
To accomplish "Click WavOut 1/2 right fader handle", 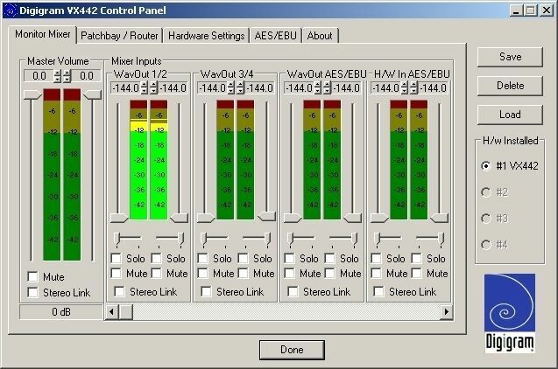I will [179, 218].
